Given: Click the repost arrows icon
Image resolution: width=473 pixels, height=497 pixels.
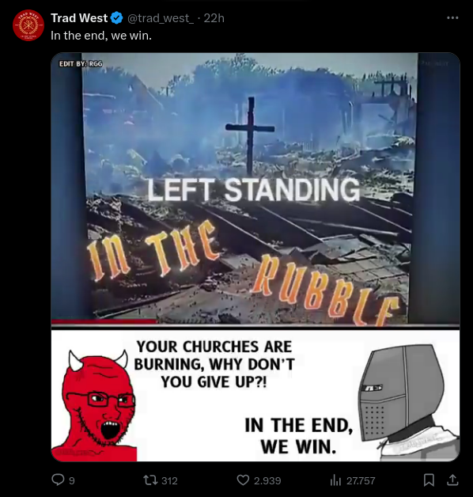Looking at the screenshot, I should click(150, 480).
